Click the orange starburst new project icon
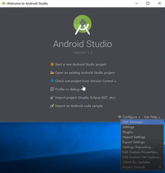 (x=52, y=64)
